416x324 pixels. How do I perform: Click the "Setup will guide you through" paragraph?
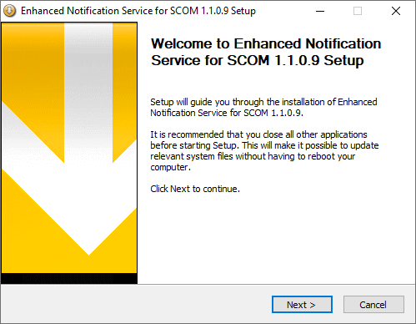click(x=263, y=107)
